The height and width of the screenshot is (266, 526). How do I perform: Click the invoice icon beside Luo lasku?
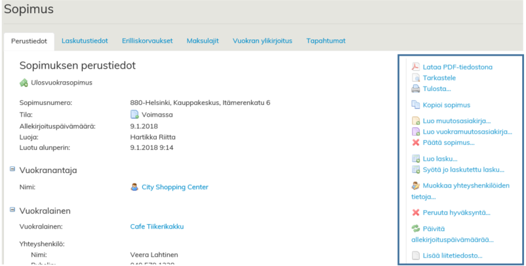(415, 159)
